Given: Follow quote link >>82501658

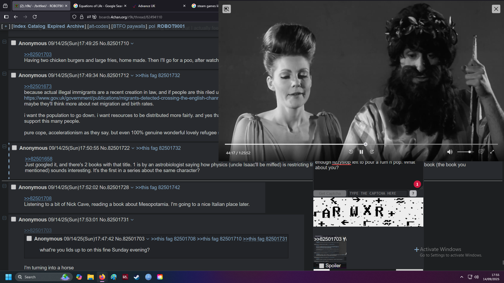Looking at the screenshot, I should point(39,159).
